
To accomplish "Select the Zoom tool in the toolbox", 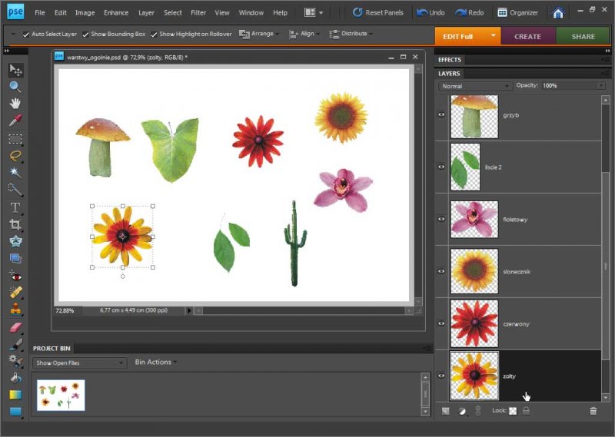I will [15, 87].
